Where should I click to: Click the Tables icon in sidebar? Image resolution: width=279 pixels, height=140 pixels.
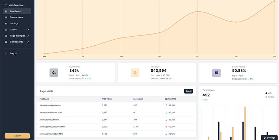(x=6, y=30)
